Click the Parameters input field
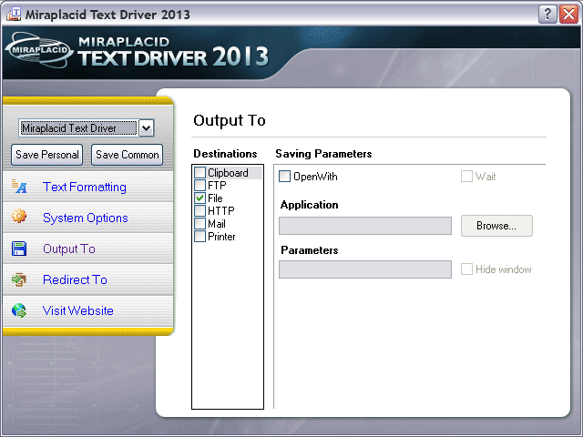Viewport: 583px width, 437px height. click(x=365, y=269)
